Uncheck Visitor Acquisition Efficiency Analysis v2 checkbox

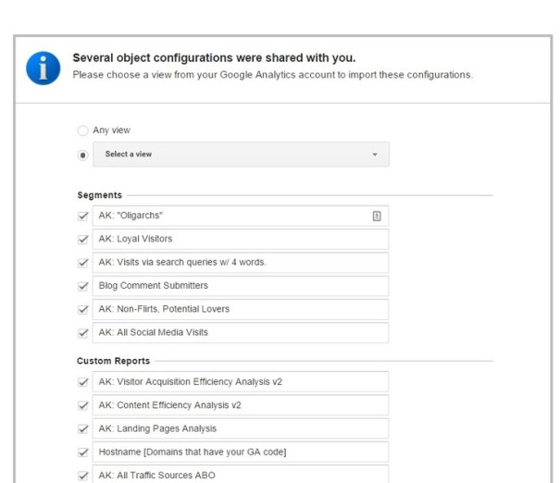click(x=83, y=381)
